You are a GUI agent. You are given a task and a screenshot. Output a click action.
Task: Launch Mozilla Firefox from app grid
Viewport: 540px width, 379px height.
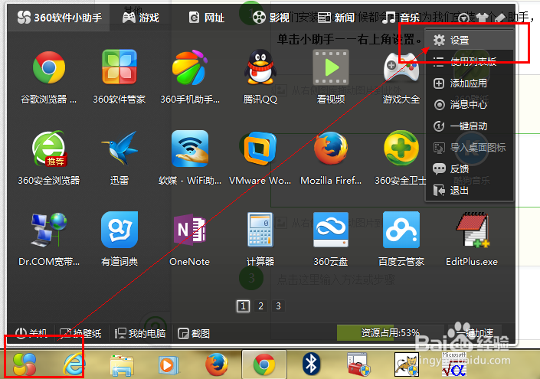pyautogui.click(x=331, y=149)
